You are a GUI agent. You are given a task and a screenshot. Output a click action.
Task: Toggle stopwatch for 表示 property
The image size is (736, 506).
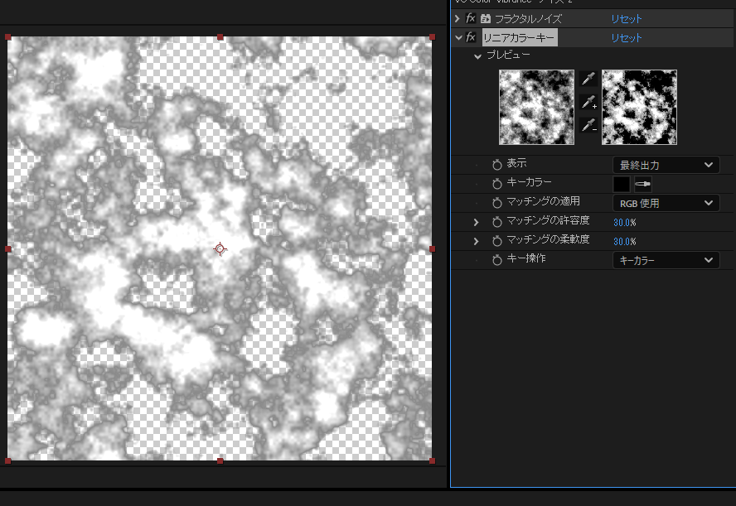tap(497, 165)
